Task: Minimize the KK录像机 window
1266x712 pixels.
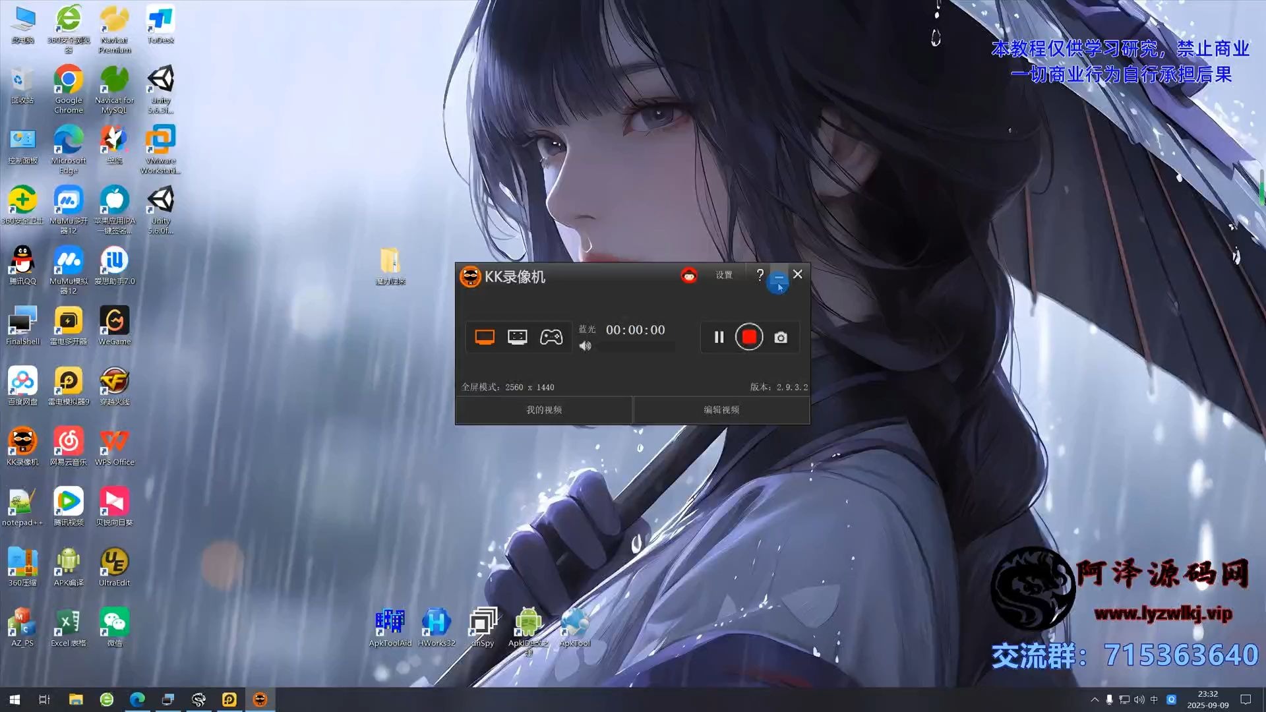Action: (779, 276)
